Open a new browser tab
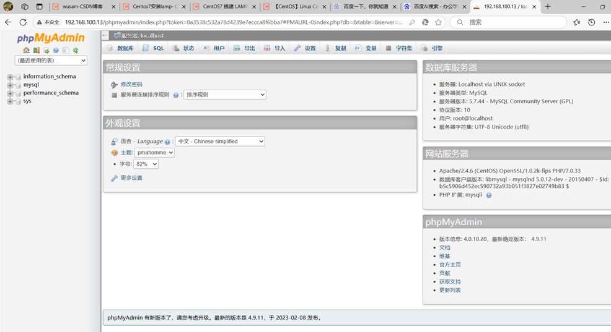 [548, 6]
